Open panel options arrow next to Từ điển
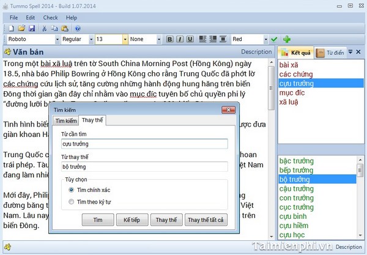 (x=350, y=52)
